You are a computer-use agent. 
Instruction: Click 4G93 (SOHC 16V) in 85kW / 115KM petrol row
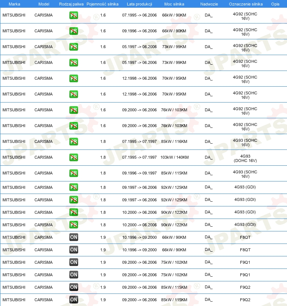245,174
